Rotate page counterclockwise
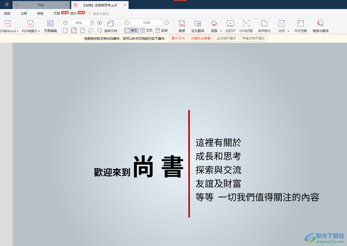 coord(91,30)
